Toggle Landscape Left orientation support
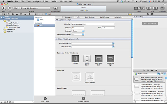Viewport: 167px width, 104px height. (99, 58)
